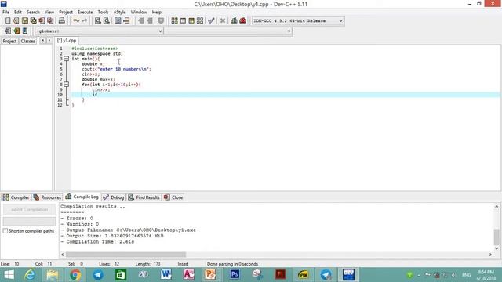Open Profile Analysis chart icon
Image resolution: width=502 pixels, height=282 pixels.
pyautogui.click(x=234, y=21)
